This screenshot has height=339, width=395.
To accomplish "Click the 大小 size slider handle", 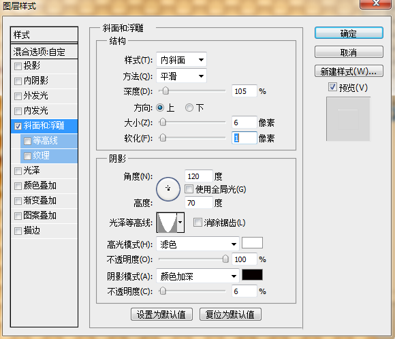I will pyautogui.click(x=163, y=123).
